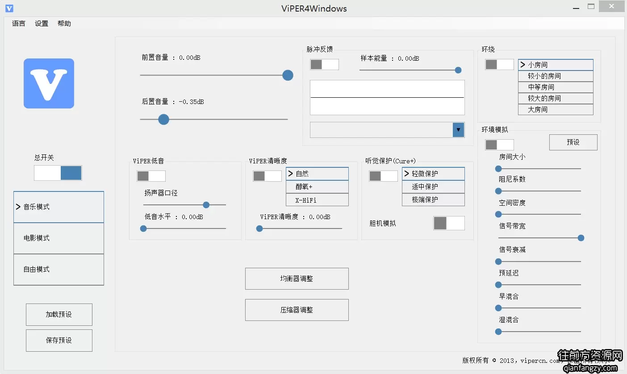Click the 早混合 slider handle
This screenshot has width=627, height=374.
click(x=498, y=308)
